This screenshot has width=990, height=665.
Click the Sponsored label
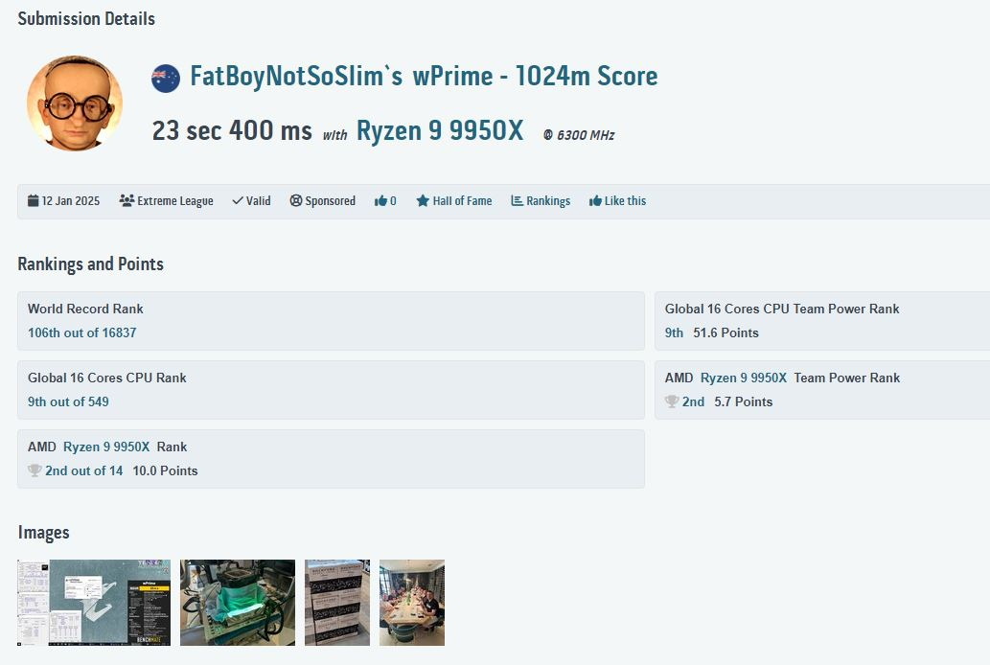click(331, 201)
